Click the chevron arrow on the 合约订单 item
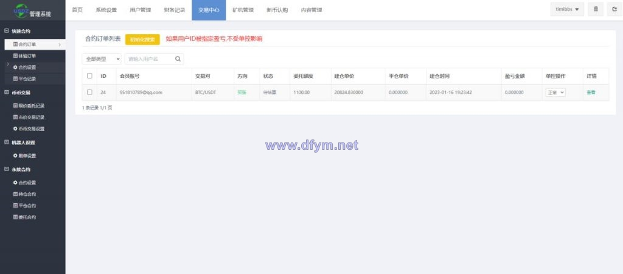Image resolution: width=623 pixels, height=274 pixels. click(x=60, y=44)
